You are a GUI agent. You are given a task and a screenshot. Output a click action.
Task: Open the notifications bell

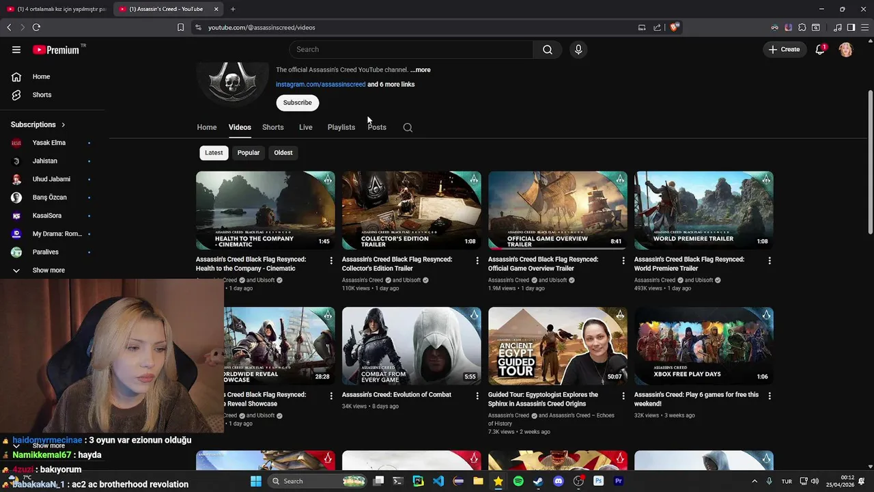click(820, 49)
